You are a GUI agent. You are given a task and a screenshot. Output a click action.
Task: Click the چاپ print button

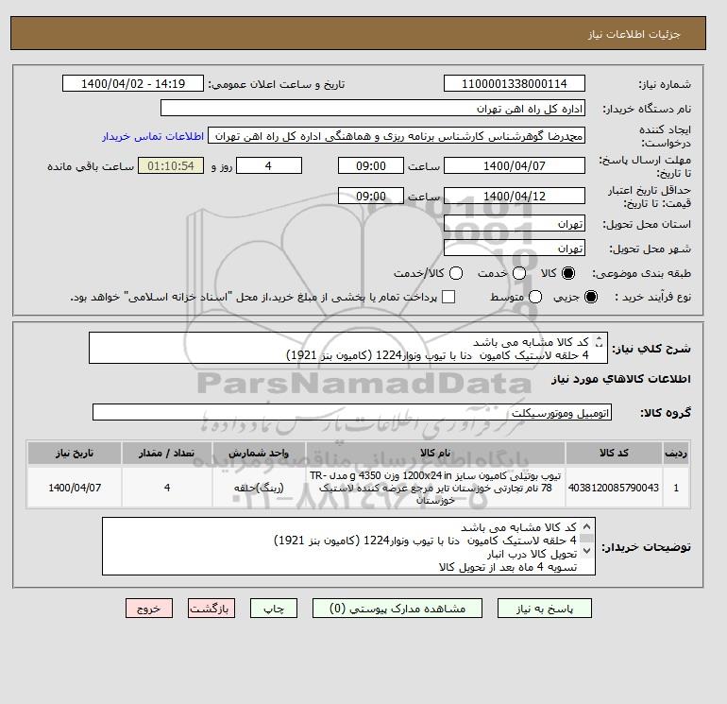(x=274, y=608)
